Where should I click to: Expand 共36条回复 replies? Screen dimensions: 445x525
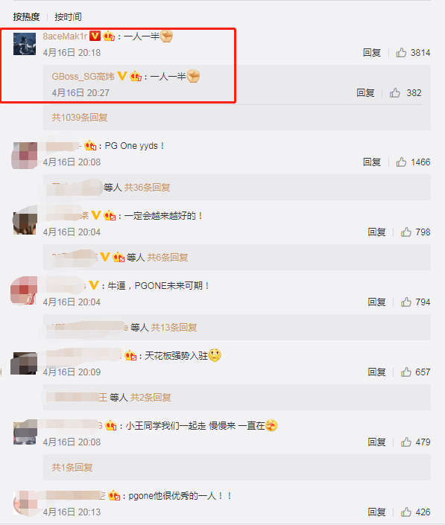147,188
